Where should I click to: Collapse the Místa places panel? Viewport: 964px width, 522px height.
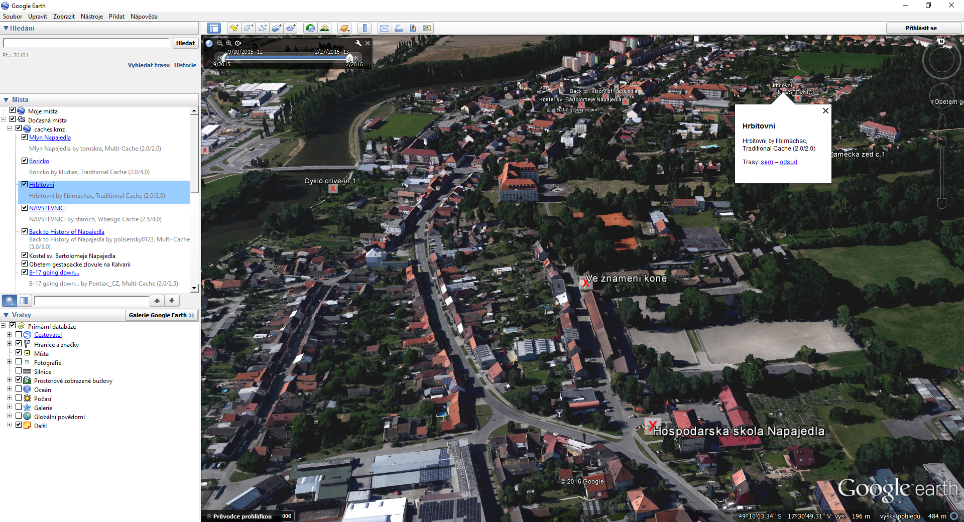(6, 99)
